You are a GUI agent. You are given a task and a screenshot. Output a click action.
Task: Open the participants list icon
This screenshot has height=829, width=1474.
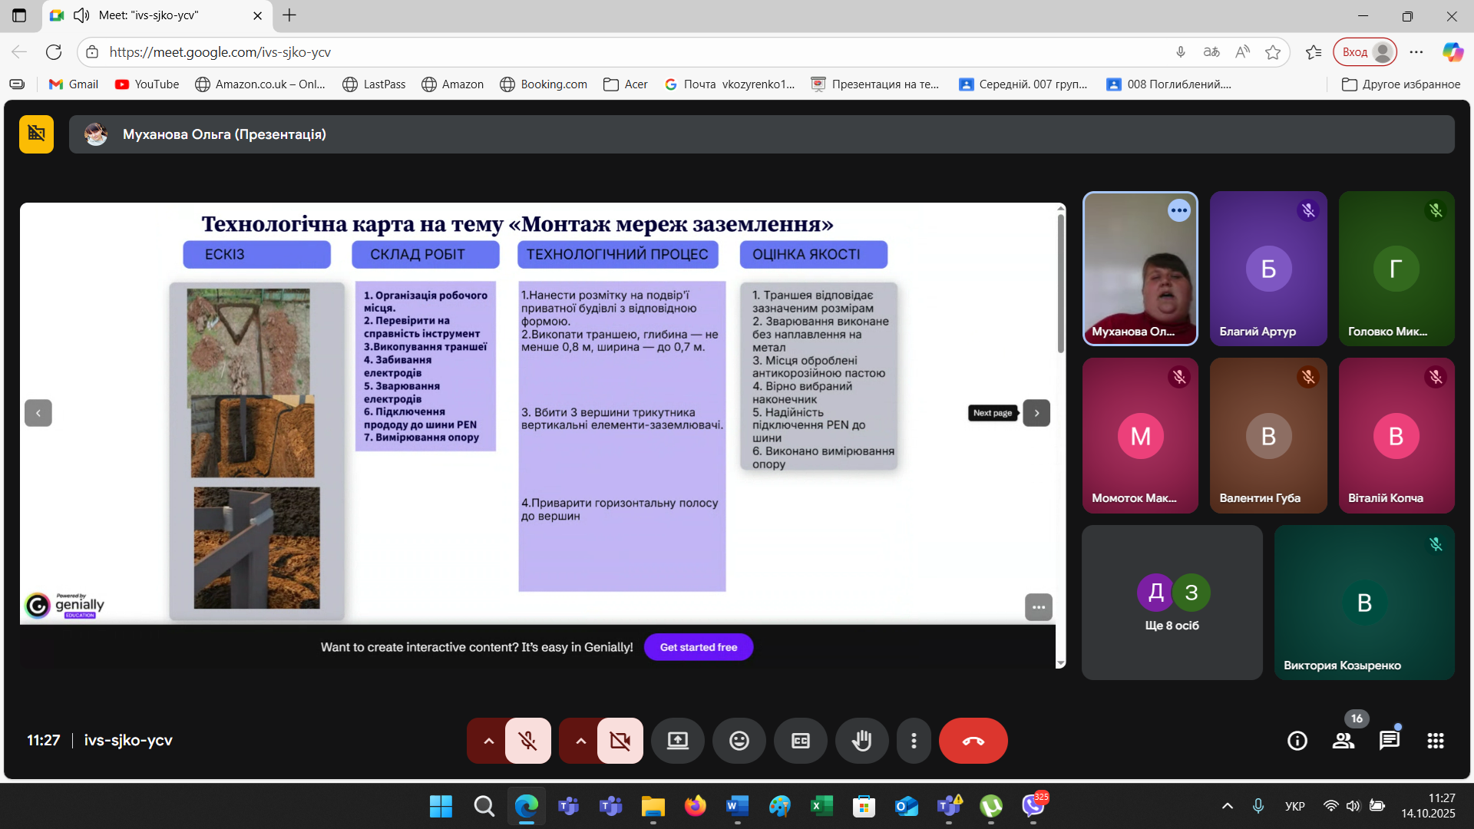click(x=1343, y=741)
